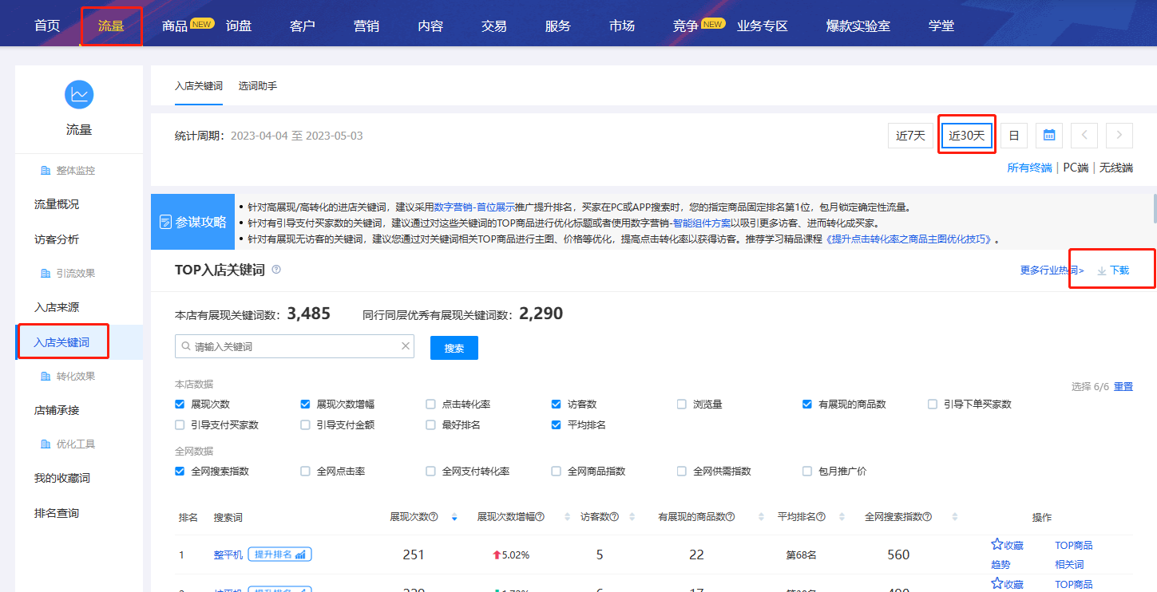Enable the 点击转化率 checkbox
This screenshot has width=1157, height=592.
(431, 405)
